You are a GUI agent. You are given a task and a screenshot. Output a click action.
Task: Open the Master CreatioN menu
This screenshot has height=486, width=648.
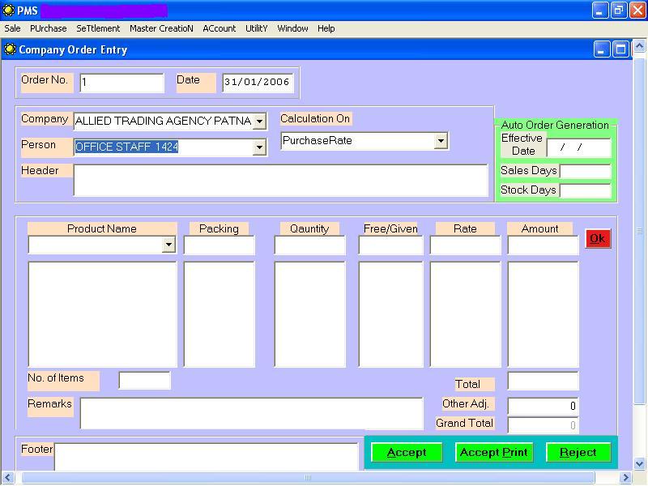(161, 28)
